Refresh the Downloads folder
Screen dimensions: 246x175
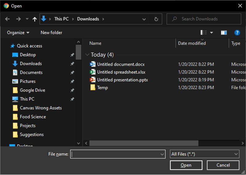point(156,19)
